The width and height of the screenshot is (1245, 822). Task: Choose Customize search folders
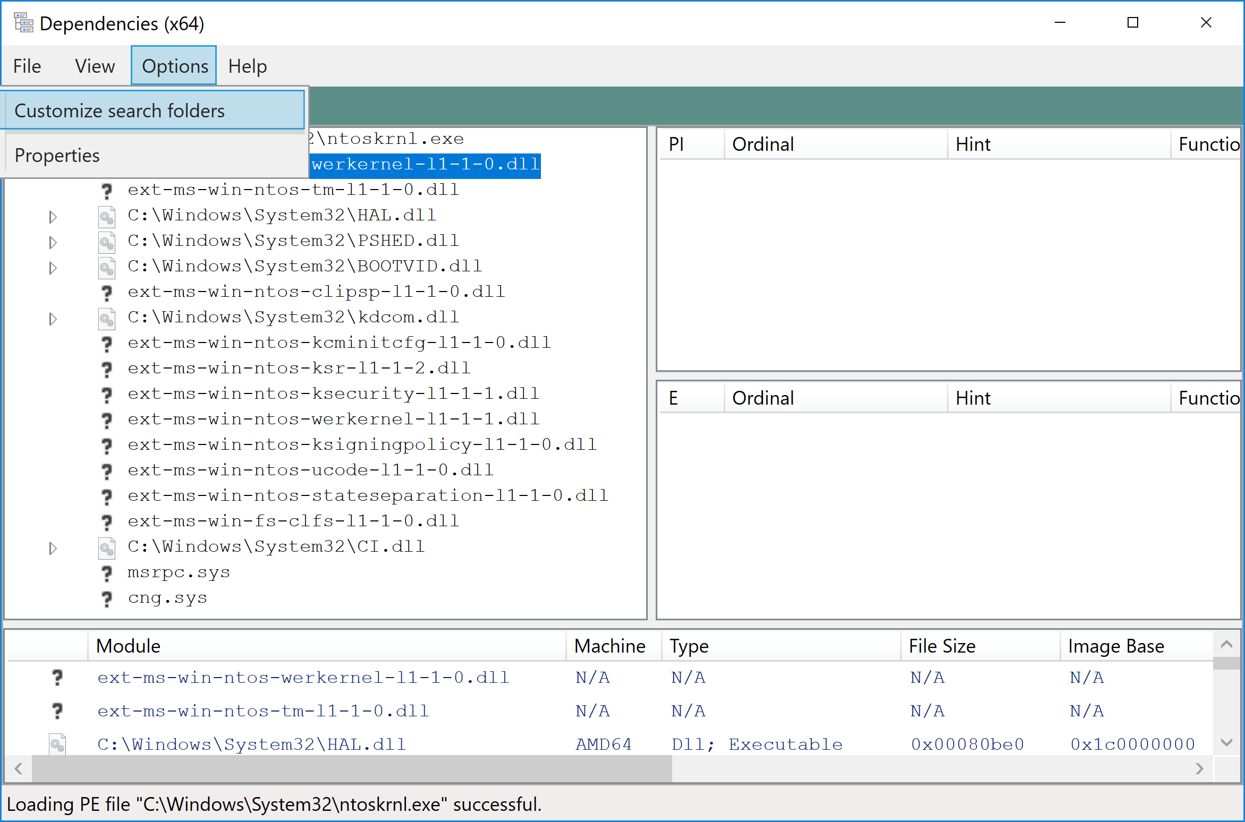pyautogui.click(x=153, y=110)
